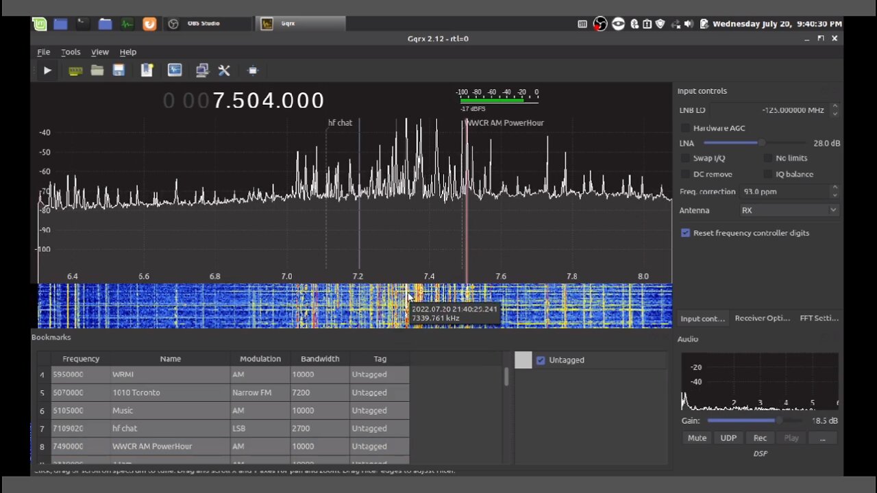This screenshot has width=877, height=493.
Task: Toggle the No limits checkbox
Action: coord(768,158)
